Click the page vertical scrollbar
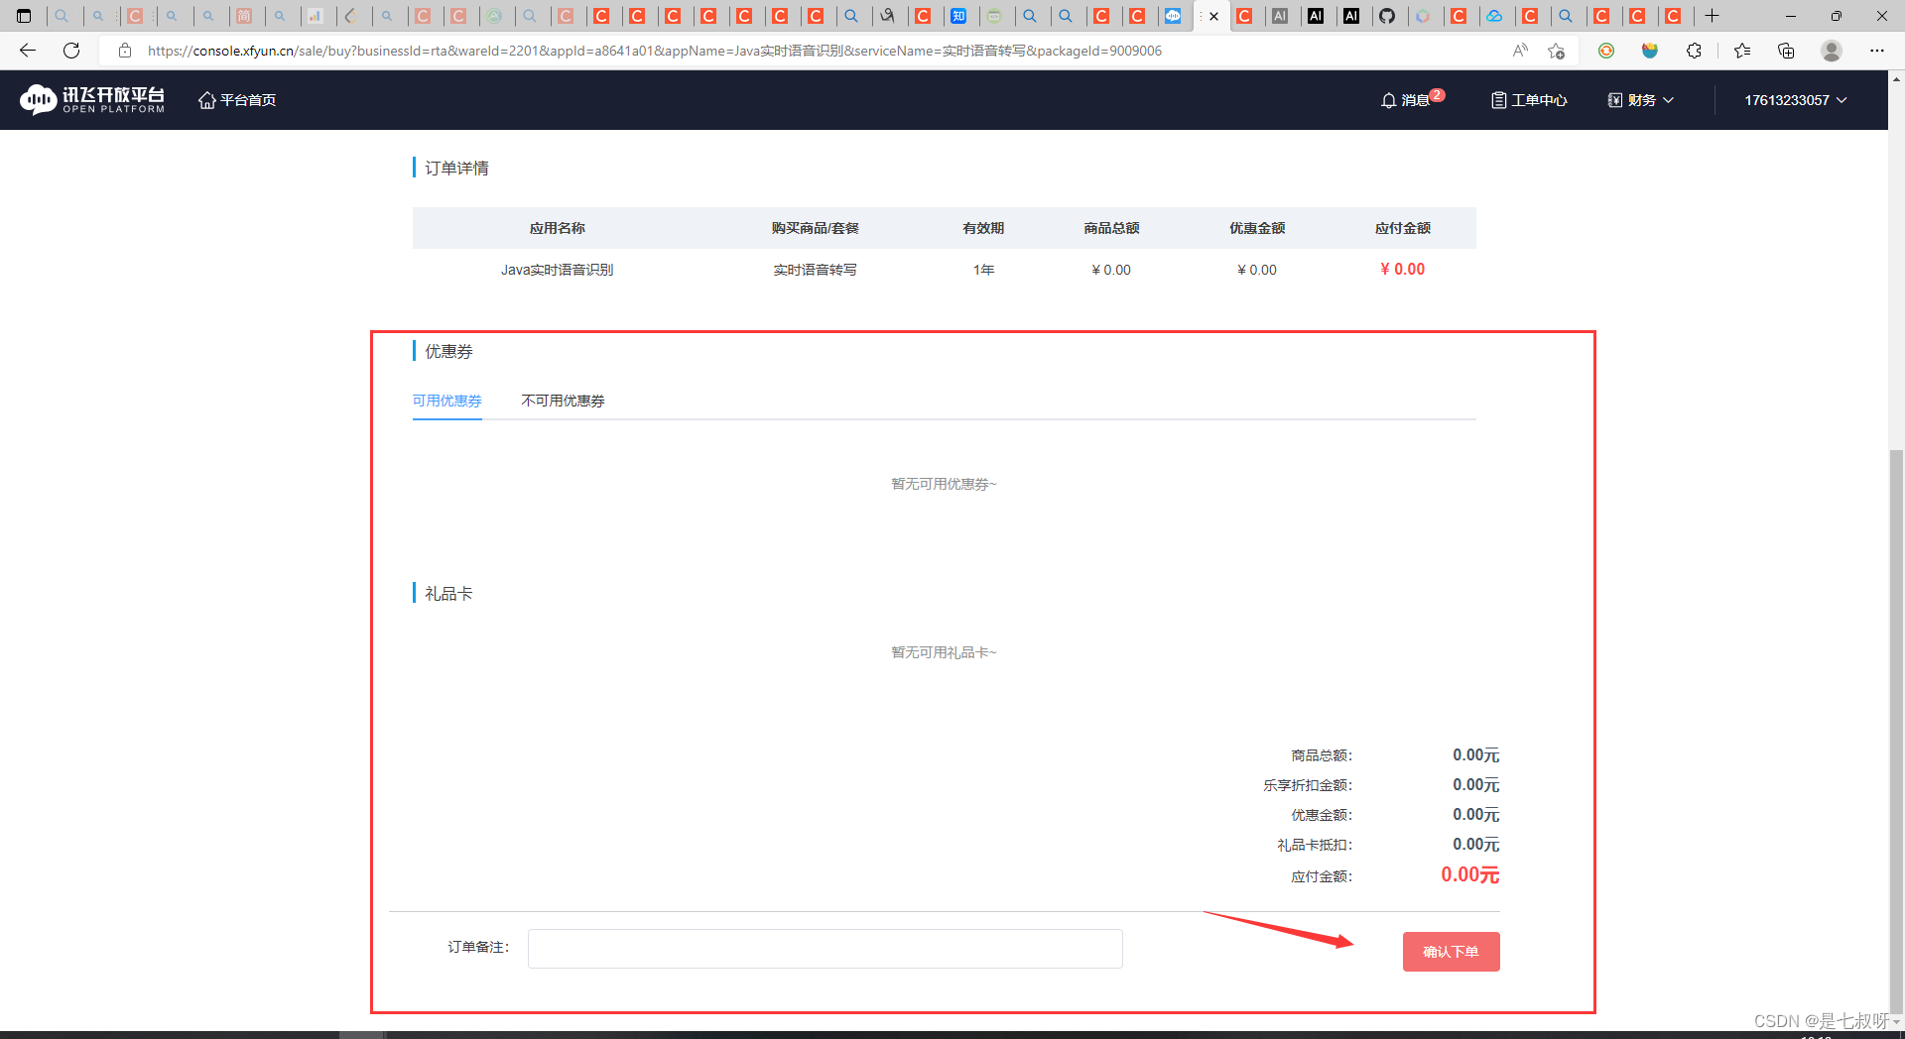 [1896, 734]
